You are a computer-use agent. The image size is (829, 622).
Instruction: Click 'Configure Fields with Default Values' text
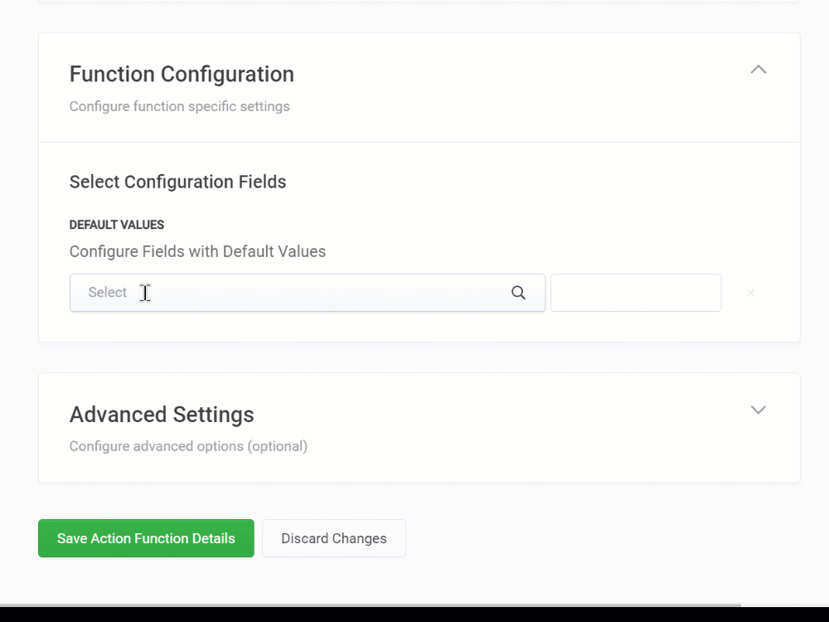click(197, 251)
